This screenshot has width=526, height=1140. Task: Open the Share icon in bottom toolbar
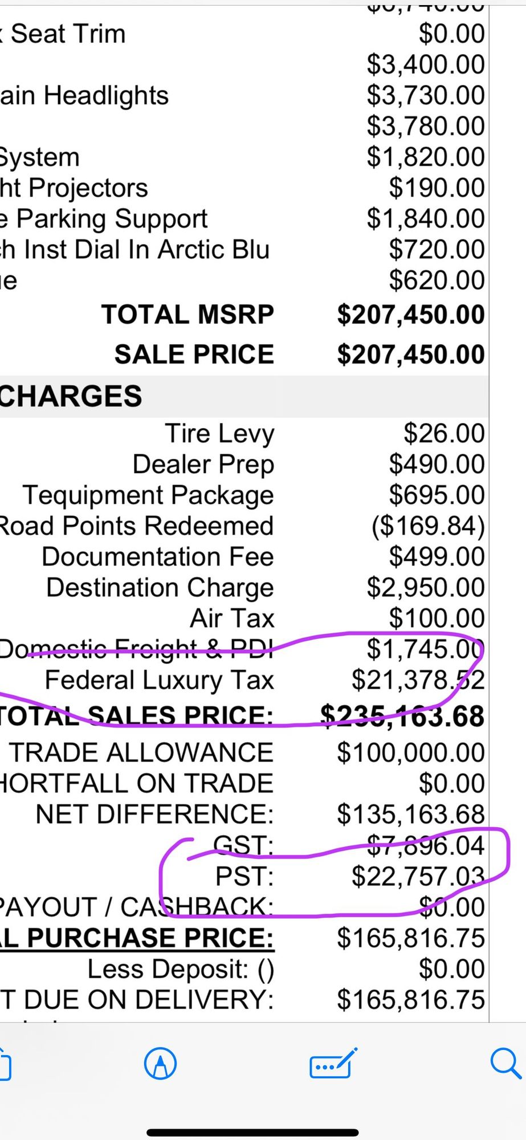[x=5, y=1065]
